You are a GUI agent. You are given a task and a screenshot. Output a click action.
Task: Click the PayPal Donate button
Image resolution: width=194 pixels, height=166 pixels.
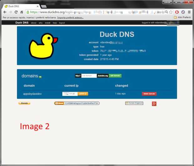tap(24, 103)
